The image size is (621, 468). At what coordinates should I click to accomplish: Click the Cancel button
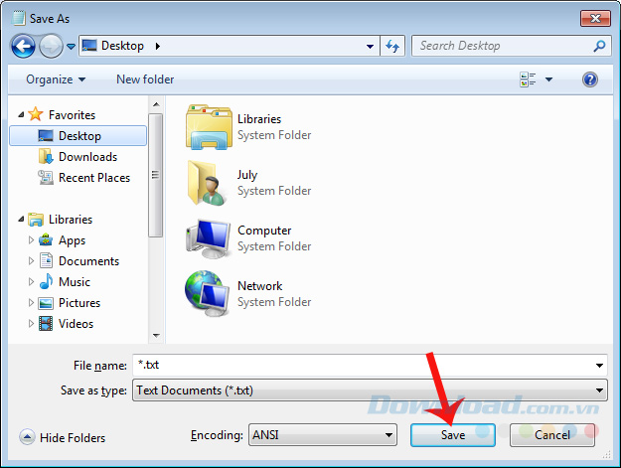[552, 435]
